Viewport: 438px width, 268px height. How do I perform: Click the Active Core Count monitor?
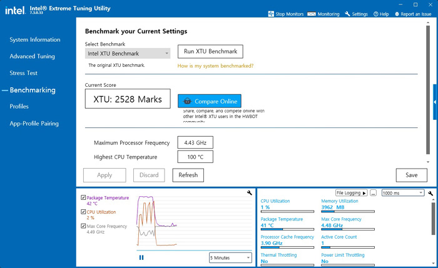[348, 242]
